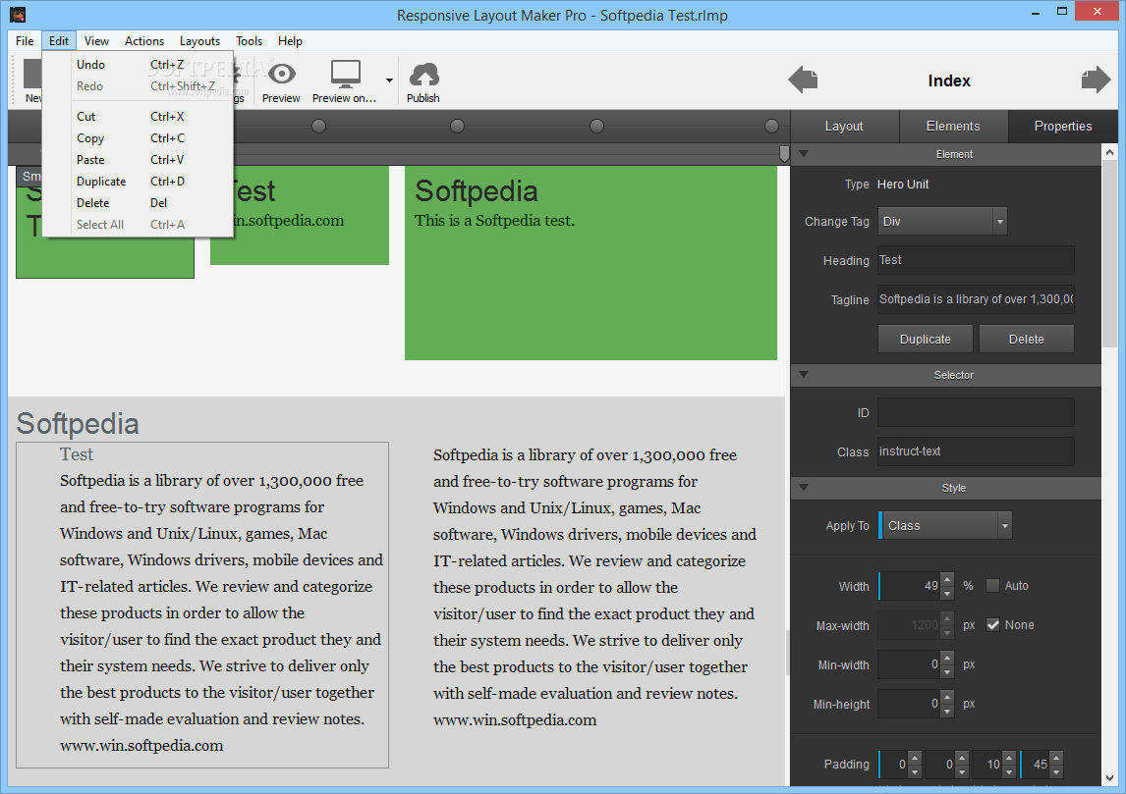Screen dimensions: 1126x794
Task: Click the Tagline input field
Action: (976, 299)
